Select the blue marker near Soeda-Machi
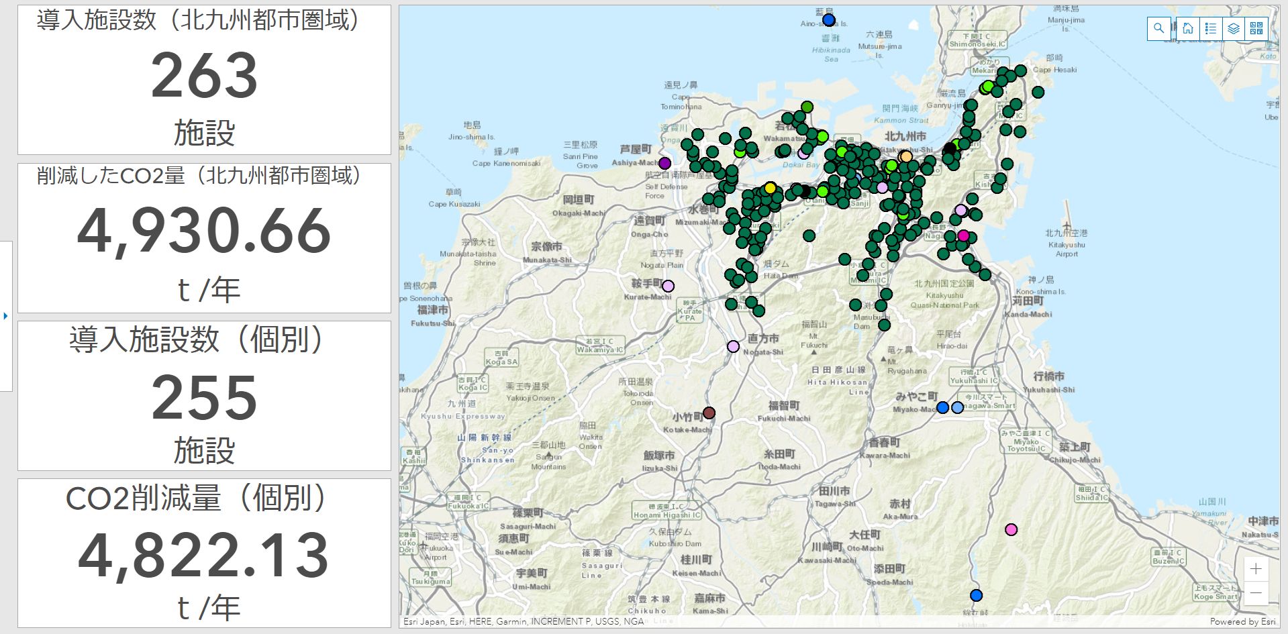The height and width of the screenshot is (634, 1288). coord(977,595)
